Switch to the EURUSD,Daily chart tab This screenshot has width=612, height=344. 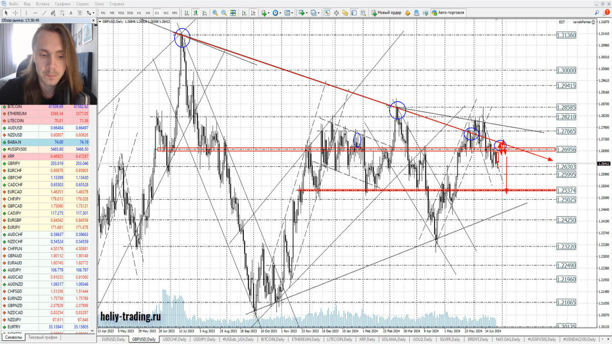click(113, 338)
